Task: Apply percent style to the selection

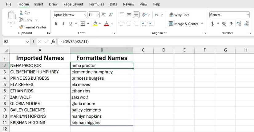Action: tap(224, 24)
